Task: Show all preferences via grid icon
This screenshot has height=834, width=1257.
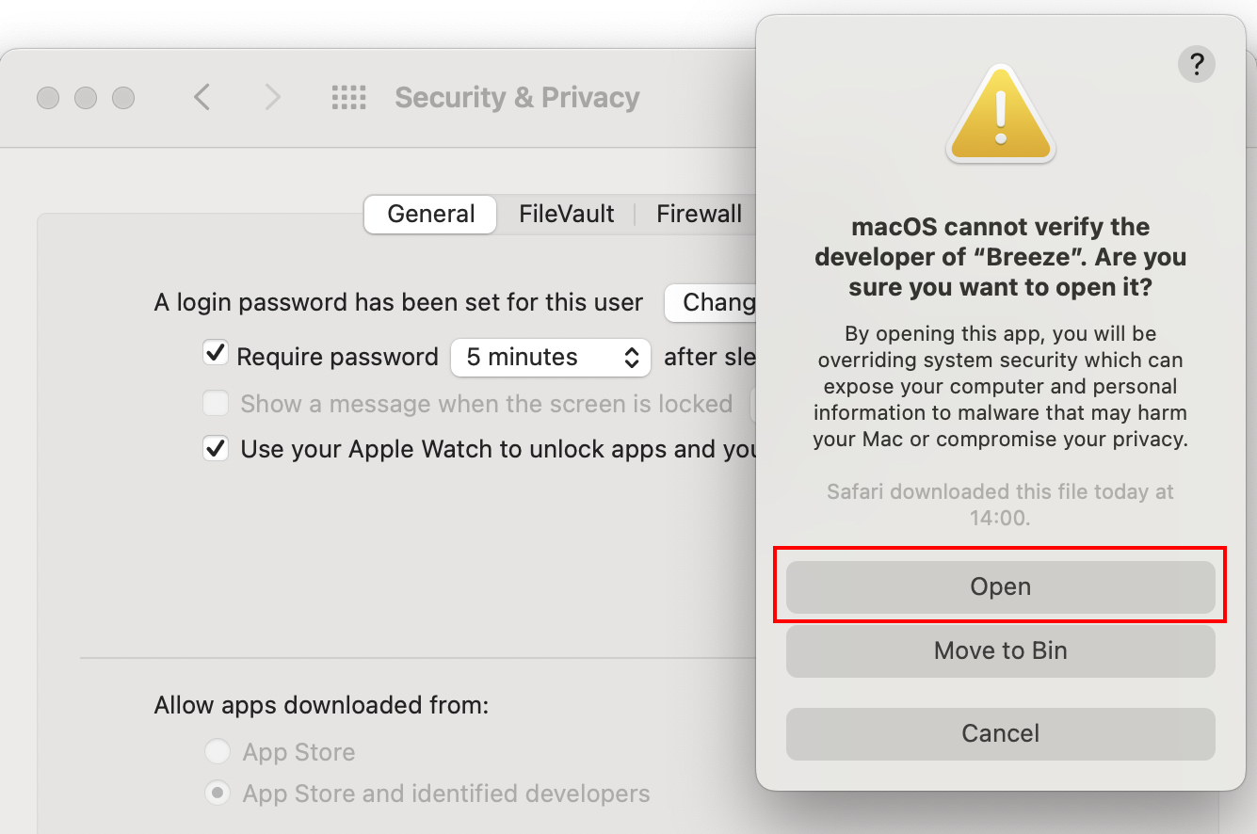Action: click(x=348, y=97)
